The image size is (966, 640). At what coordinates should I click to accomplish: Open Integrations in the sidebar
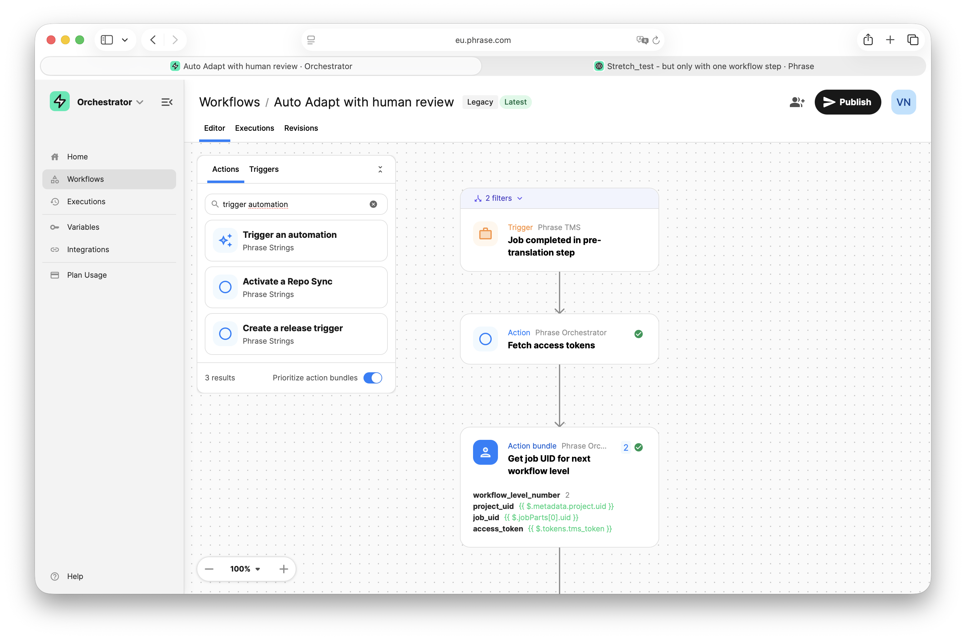click(109, 249)
